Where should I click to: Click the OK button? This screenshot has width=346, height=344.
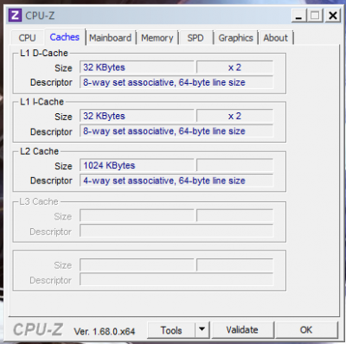[306, 330]
